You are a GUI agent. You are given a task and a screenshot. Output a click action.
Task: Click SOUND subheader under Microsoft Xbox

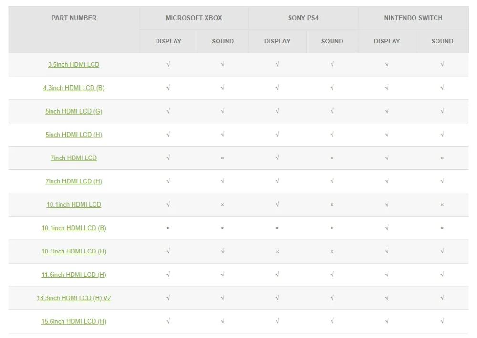(x=223, y=41)
